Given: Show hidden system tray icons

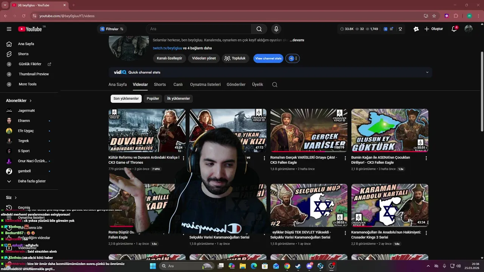Looking at the screenshot, I should click(x=428, y=266).
